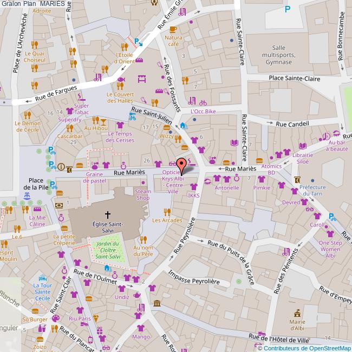Select the fish icon above Le Couvert des Halles

point(121,84)
